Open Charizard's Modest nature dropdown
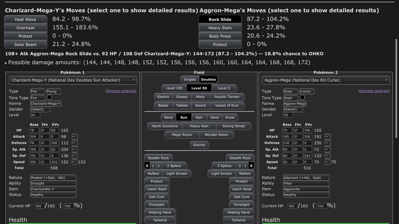Image resolution: width=399 pixels, height=224 pixels. pyautogui.click(x=54, y=178)
